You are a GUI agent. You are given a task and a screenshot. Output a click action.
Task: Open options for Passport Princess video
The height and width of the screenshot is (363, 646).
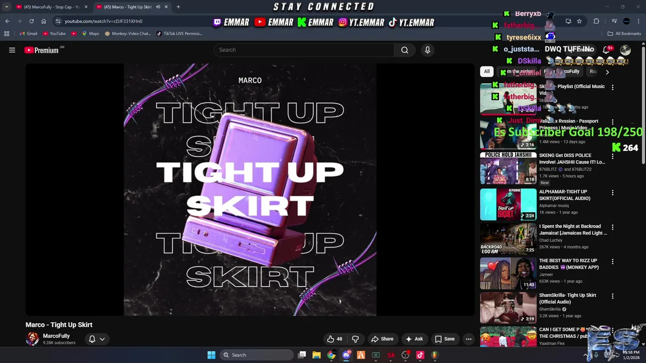click(613, 122)
